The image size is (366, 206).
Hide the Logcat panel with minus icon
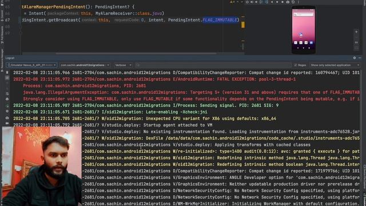click(360, 58)
